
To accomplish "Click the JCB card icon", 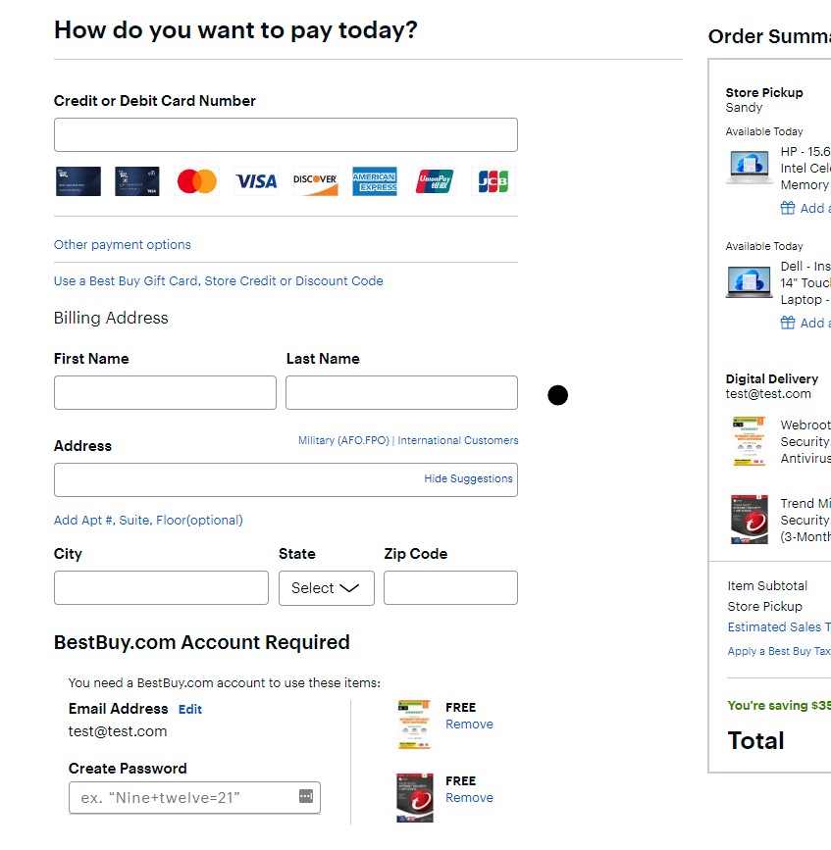I will (x=493, y=181).
